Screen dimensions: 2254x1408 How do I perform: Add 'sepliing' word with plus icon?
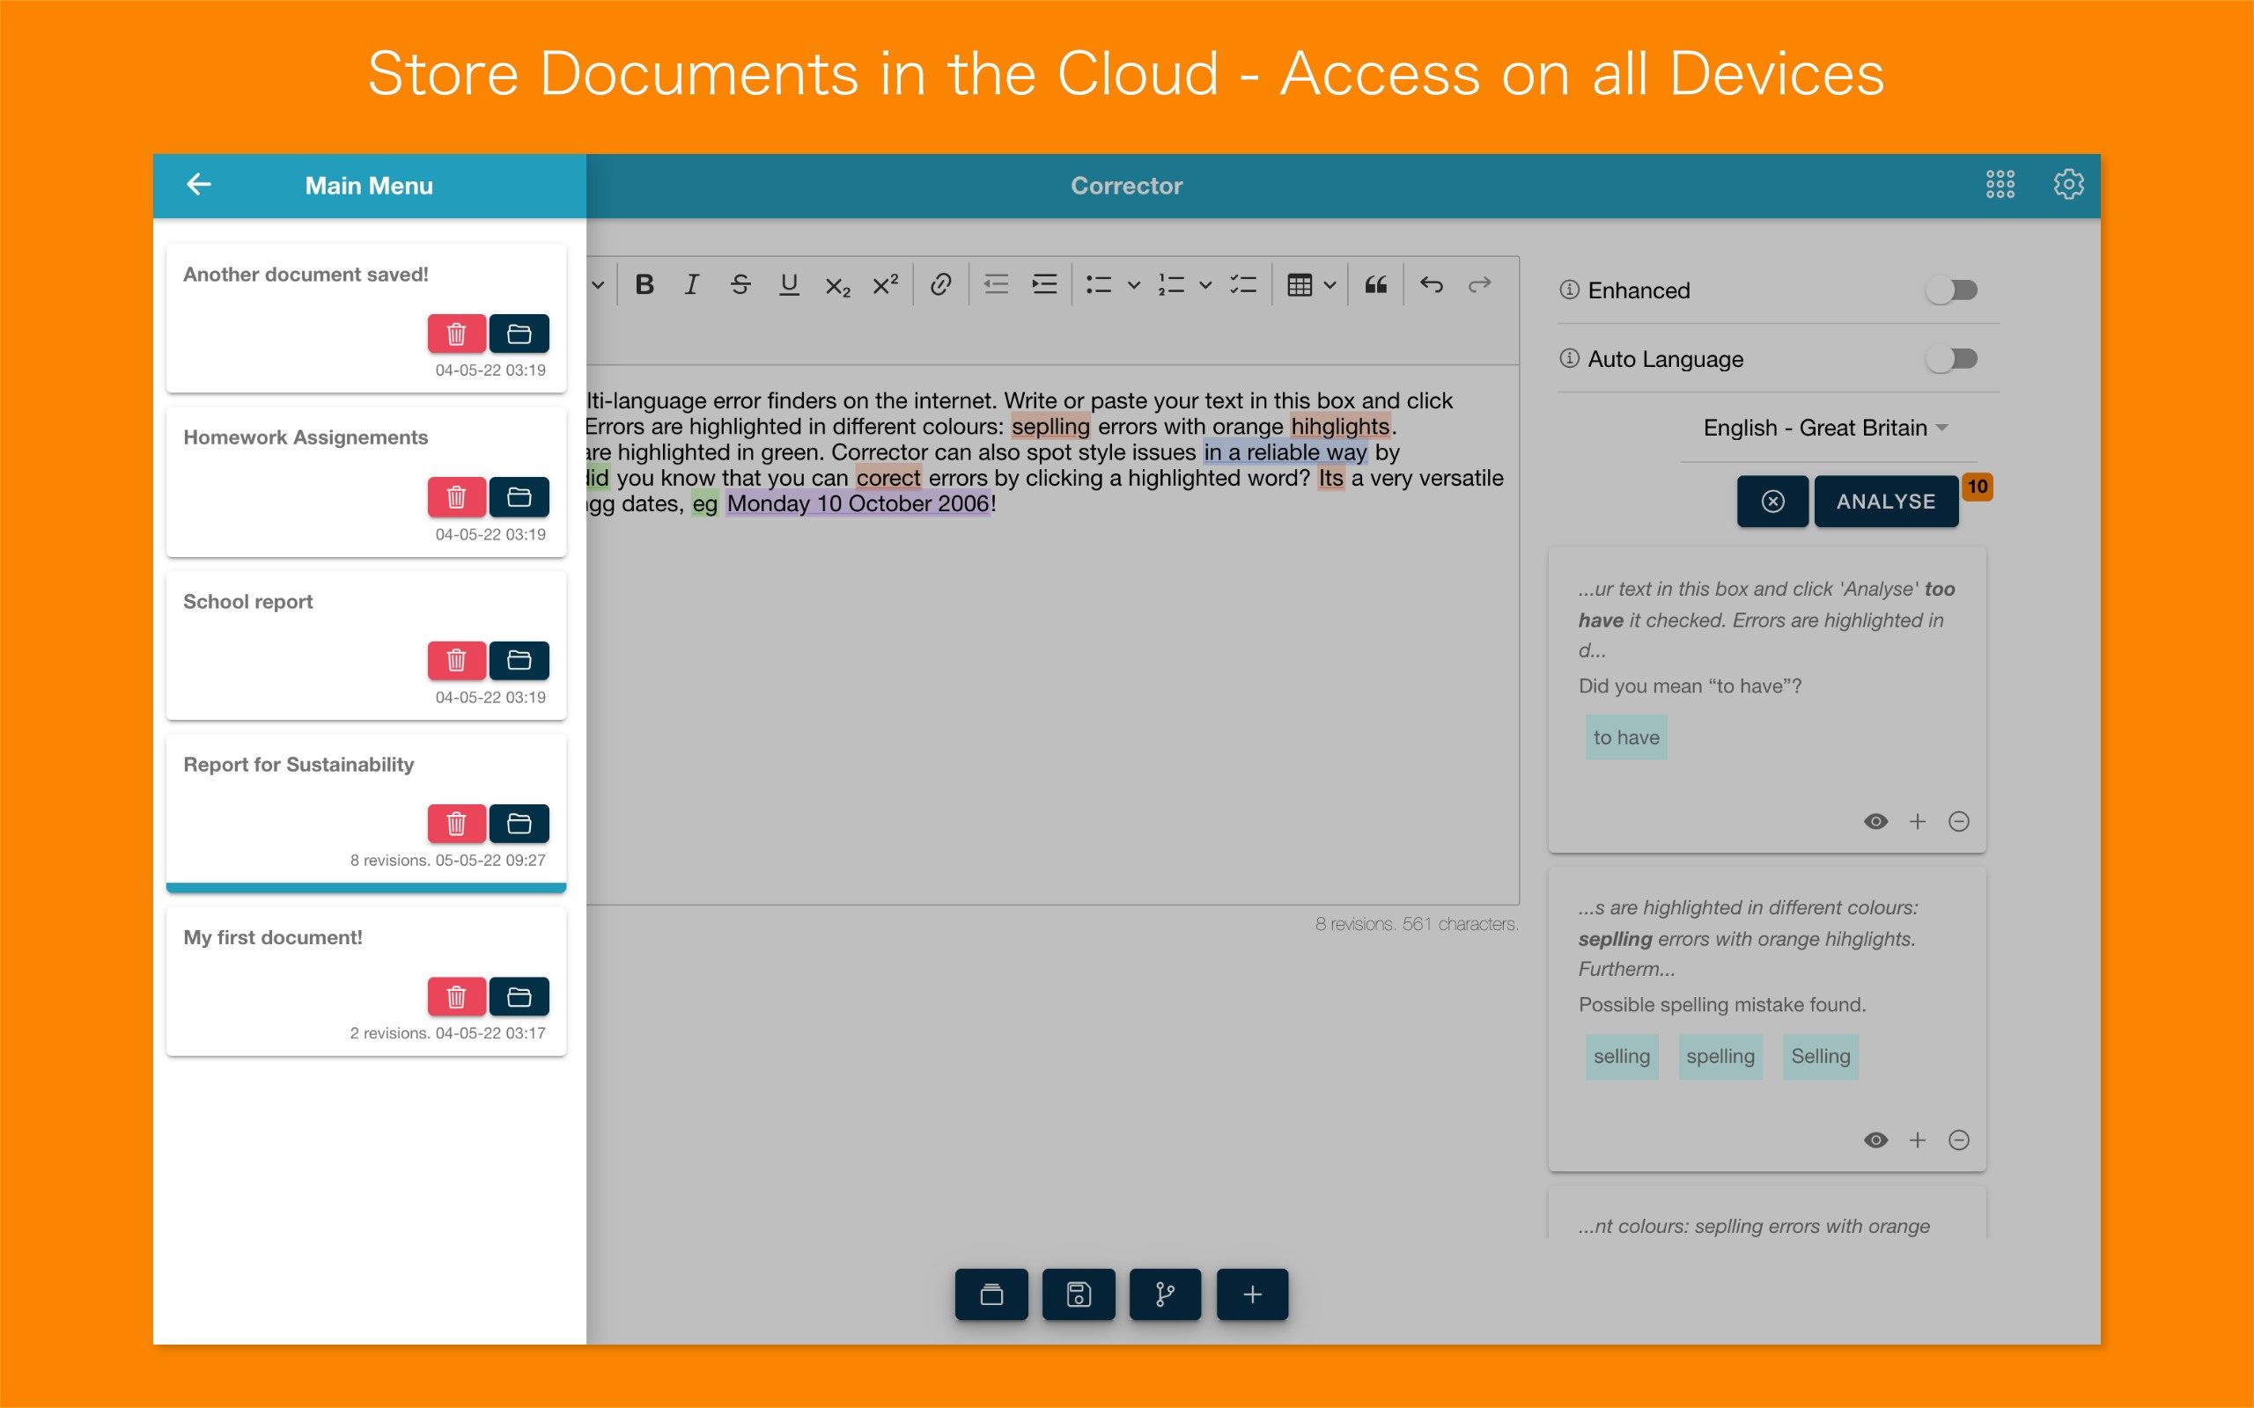[x=1917, y=1140]
